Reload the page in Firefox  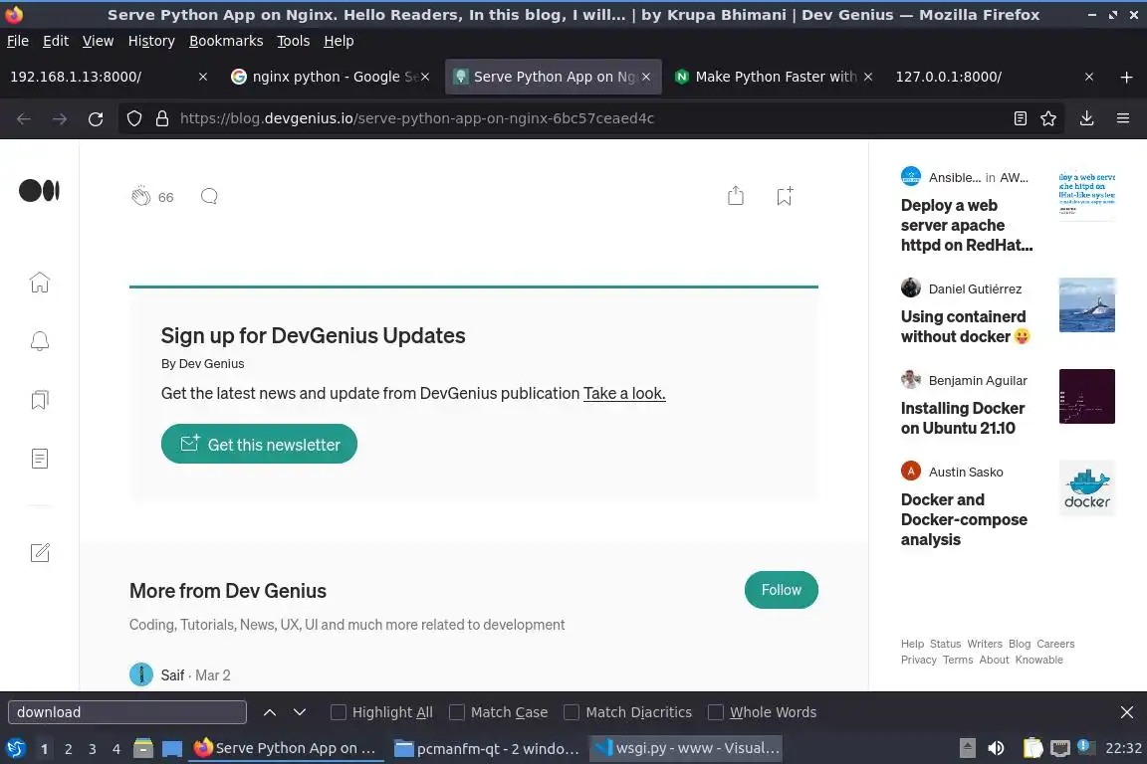coord(96,118)
